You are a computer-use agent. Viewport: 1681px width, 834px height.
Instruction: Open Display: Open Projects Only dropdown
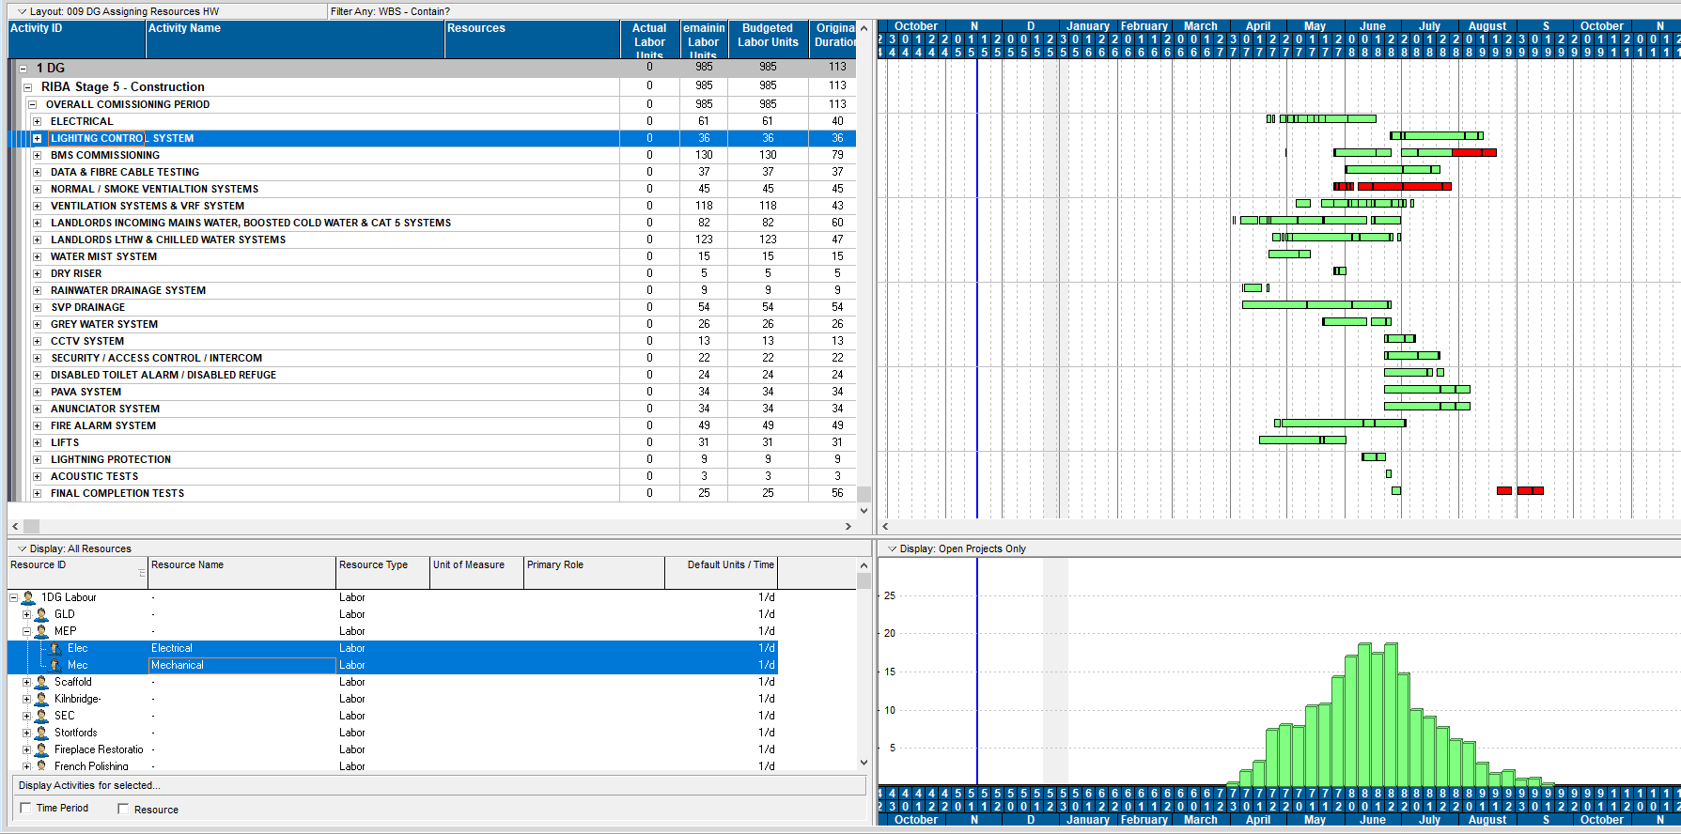click(893, 548)
